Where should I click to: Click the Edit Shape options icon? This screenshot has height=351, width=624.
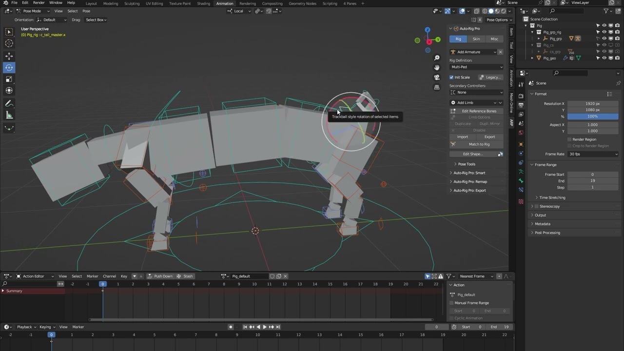[x=500, y=154]
